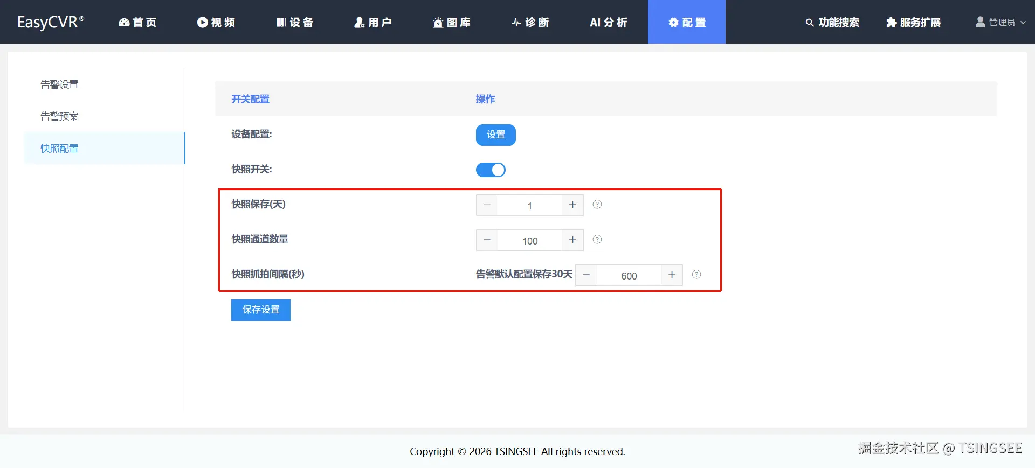Screen dimensions: 1035x468
Task: Decrease 快照保存(天) with minus button
Action: point(487,205)
